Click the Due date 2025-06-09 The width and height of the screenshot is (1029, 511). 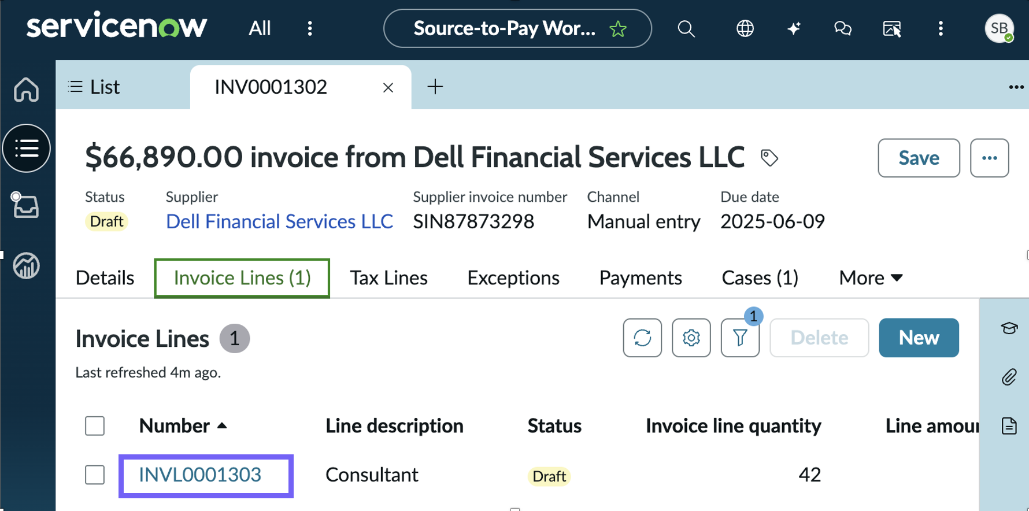(x=772, y=221)
